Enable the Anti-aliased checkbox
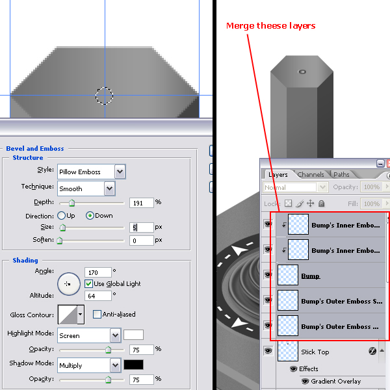Image resolution: width=390 pixels, height=390 pixels. [x=97, y=314]
